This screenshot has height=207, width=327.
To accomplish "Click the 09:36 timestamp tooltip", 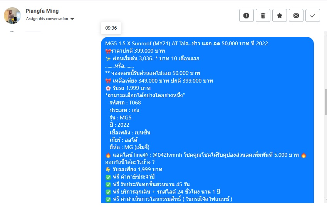I will (x=111, y=28).
